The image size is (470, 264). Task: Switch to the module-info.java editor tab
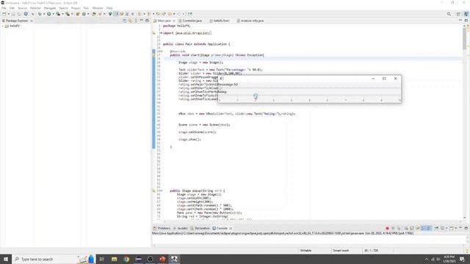click(252, 21)
